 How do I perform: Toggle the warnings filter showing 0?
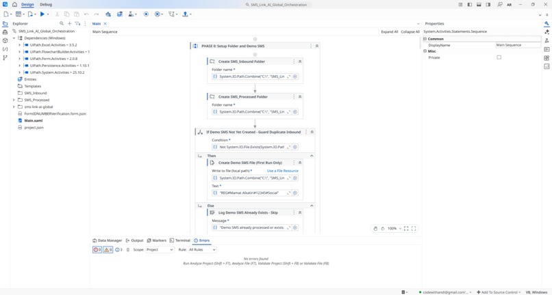(x=108, y=250)
